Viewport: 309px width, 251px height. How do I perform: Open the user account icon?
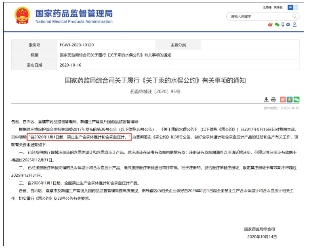click(x=294, y=24)
